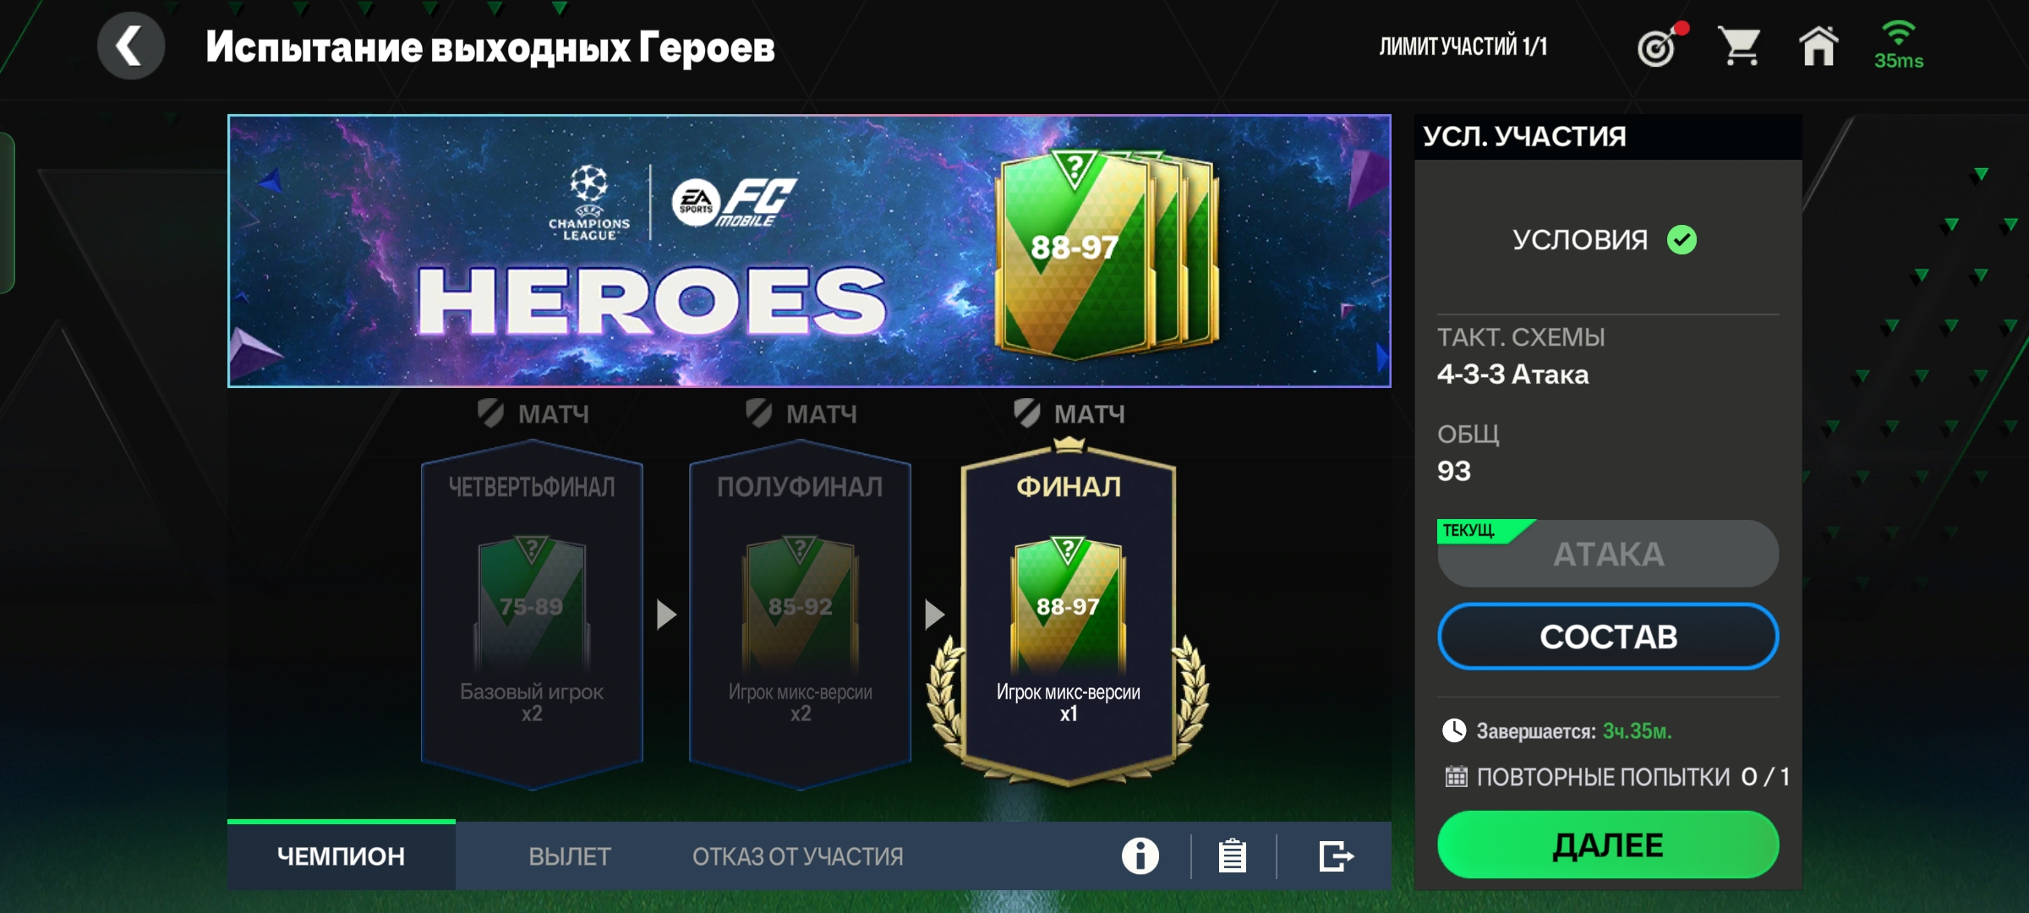This screenshot has width=2029, height=913.
Task: Open the store shopping cart
Action: coord(1740,46)
